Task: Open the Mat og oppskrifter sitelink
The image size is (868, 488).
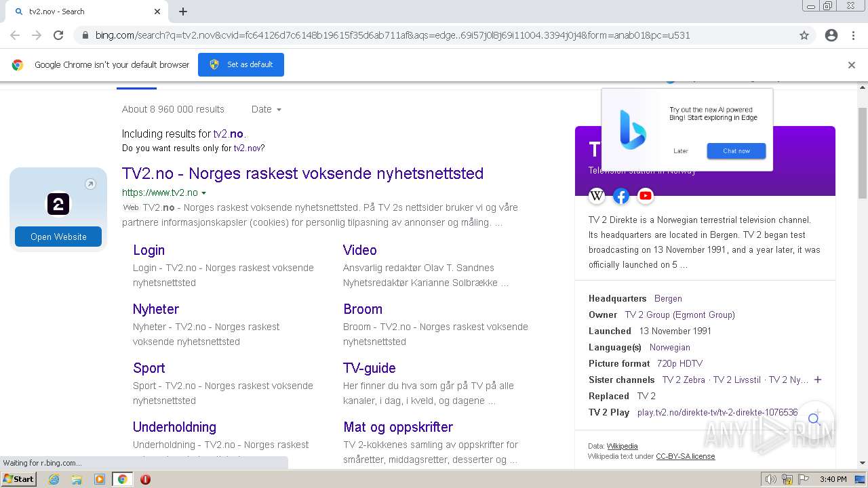Action: 397,427
